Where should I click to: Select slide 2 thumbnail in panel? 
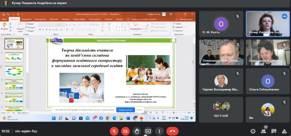[x=14, y=57]
